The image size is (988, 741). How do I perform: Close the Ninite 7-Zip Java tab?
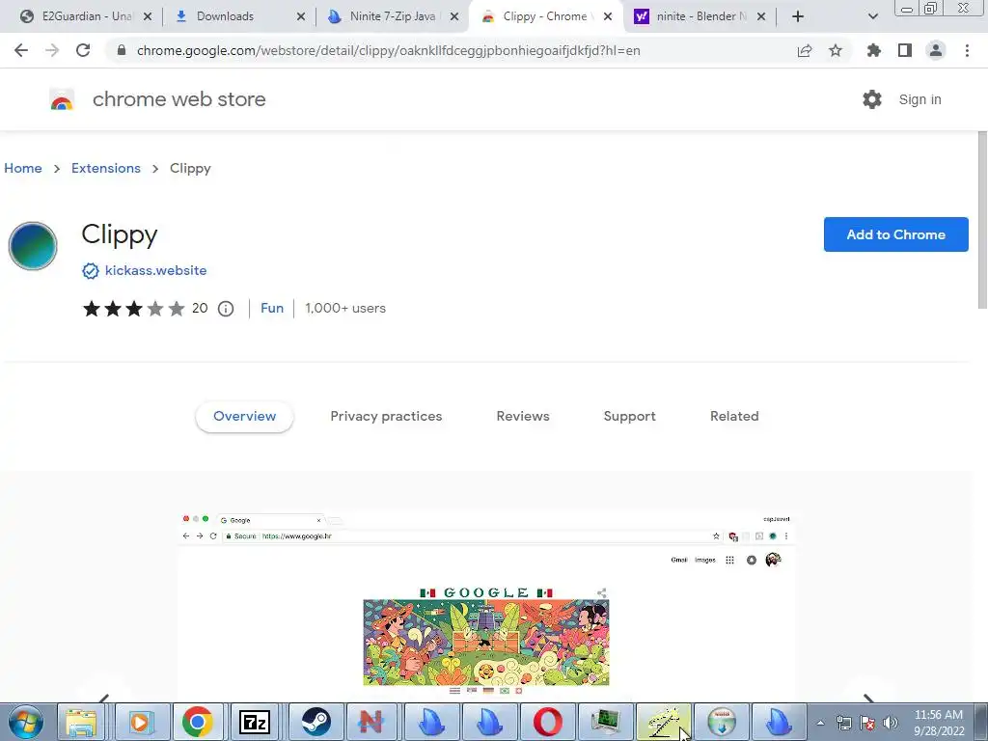click(454, 16)
